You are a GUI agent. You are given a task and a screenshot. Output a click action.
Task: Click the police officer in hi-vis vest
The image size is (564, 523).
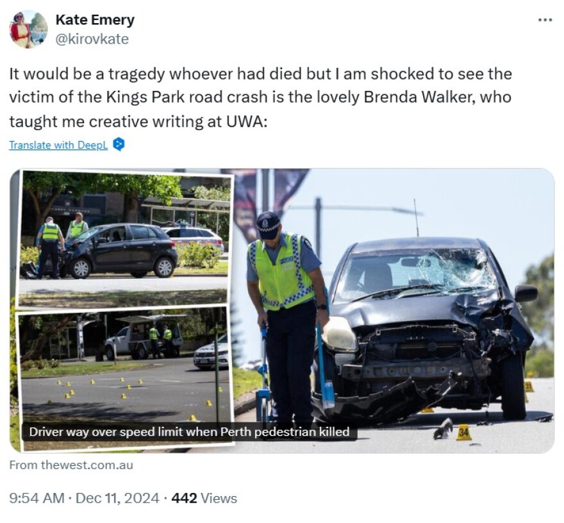point(288,313)
